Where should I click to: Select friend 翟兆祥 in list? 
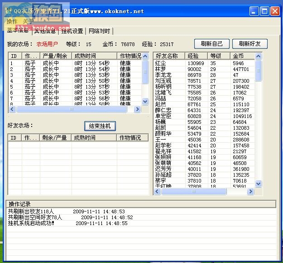(x=204, y=151)
